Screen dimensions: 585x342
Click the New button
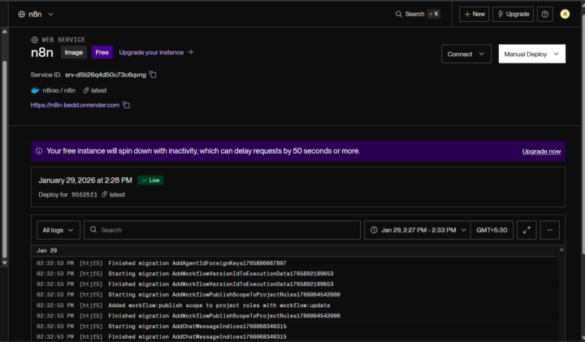(x=474, y=14)
